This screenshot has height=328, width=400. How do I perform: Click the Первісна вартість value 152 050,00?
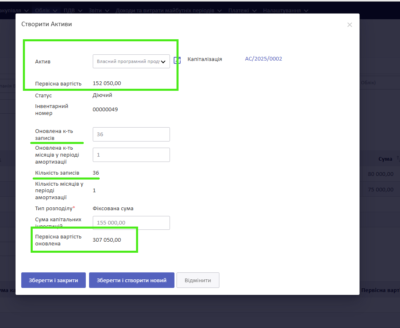pos(107,83)
